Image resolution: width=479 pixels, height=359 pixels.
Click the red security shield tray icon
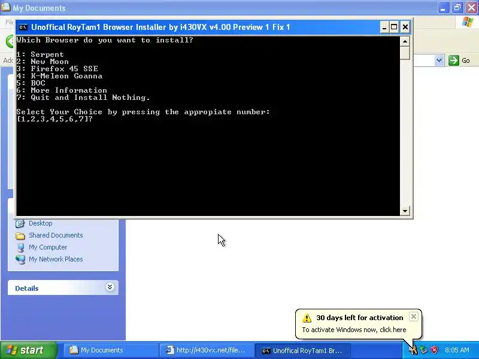[434, 350]
